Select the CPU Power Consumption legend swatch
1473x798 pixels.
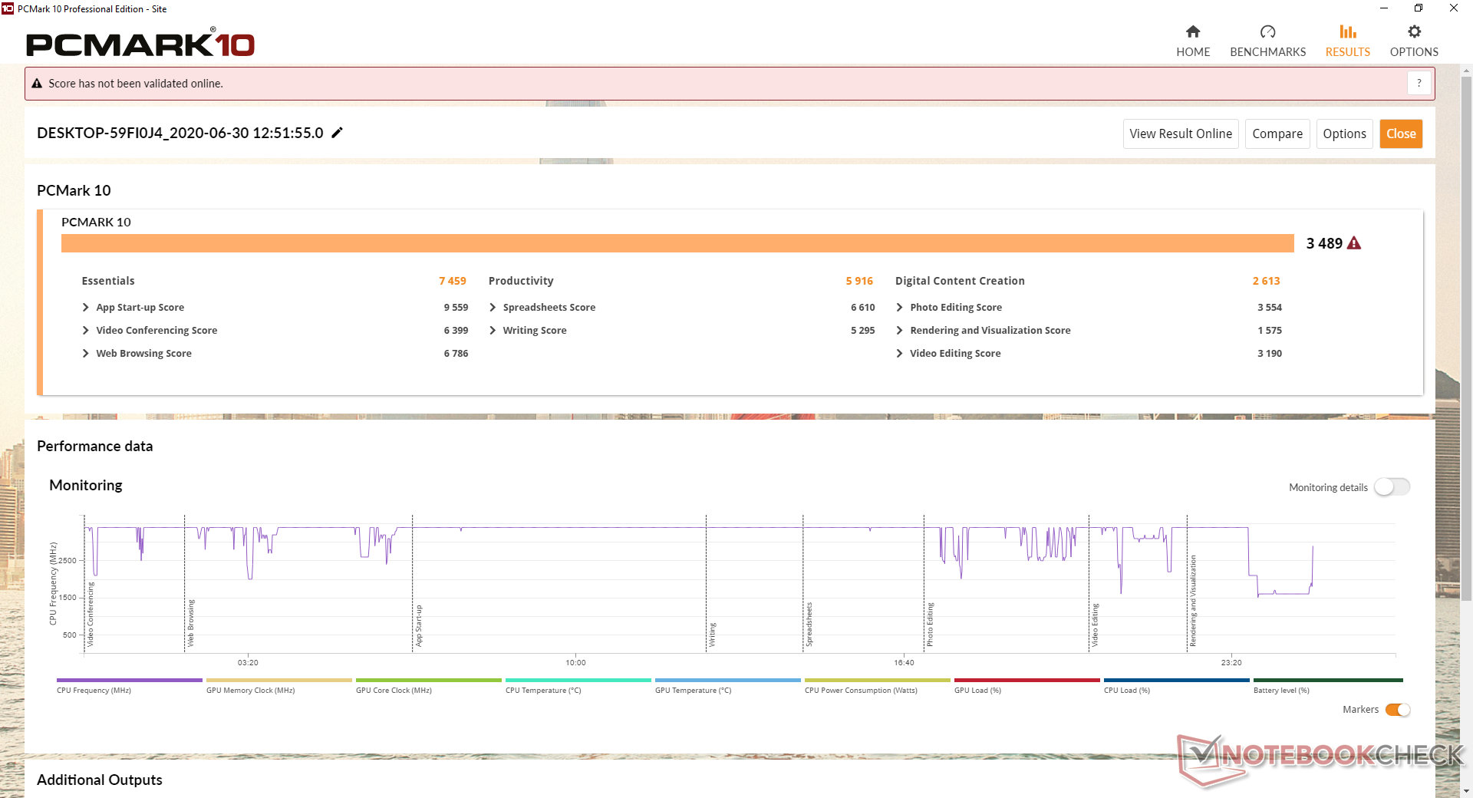click(x=878, y=680)
